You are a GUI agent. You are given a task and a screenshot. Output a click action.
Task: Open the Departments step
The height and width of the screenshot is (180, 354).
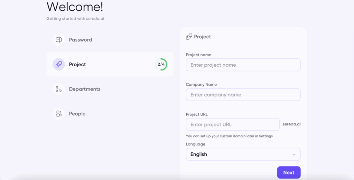click(85, 89)
